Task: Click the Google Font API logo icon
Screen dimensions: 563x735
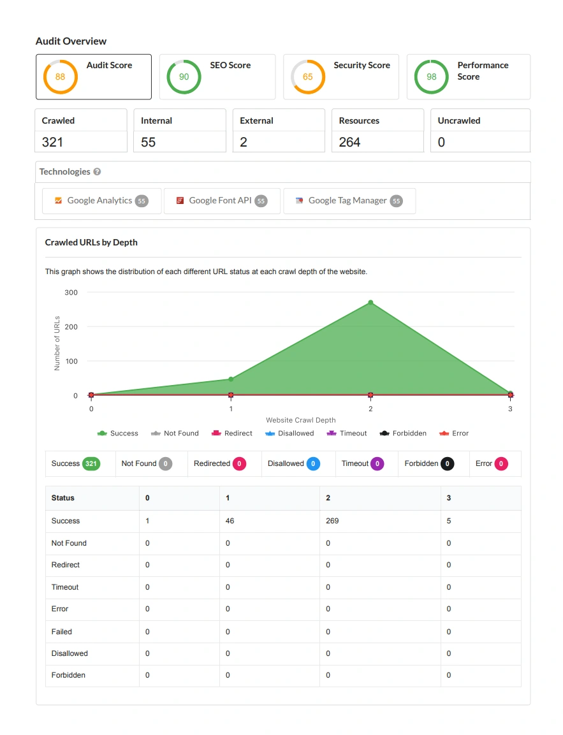Action: pyautogui.click(x=180, y=200)
